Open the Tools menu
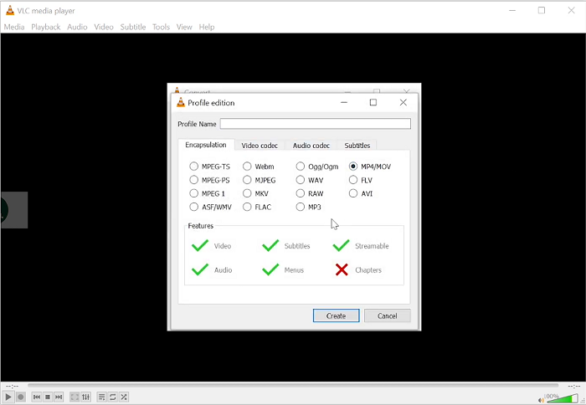The width and height of the screenshot is (586, 405). point(161,27)
